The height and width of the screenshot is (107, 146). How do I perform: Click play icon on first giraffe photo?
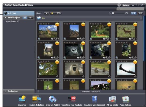pos(55,39)
